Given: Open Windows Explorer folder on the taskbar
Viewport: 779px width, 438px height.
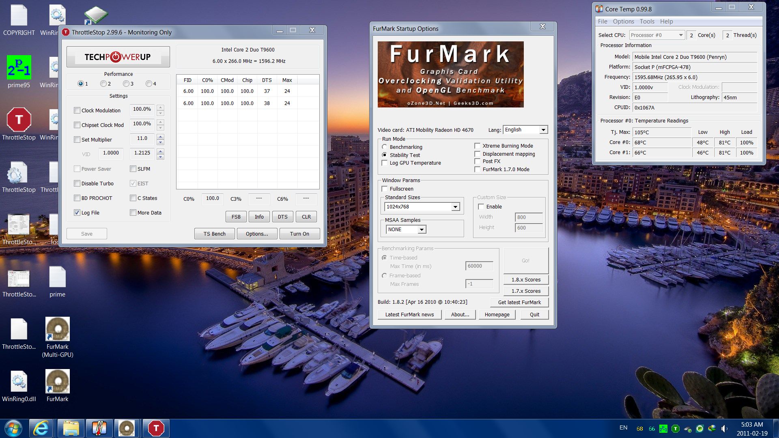Looking at the screenshot, I should click(71, 428).
